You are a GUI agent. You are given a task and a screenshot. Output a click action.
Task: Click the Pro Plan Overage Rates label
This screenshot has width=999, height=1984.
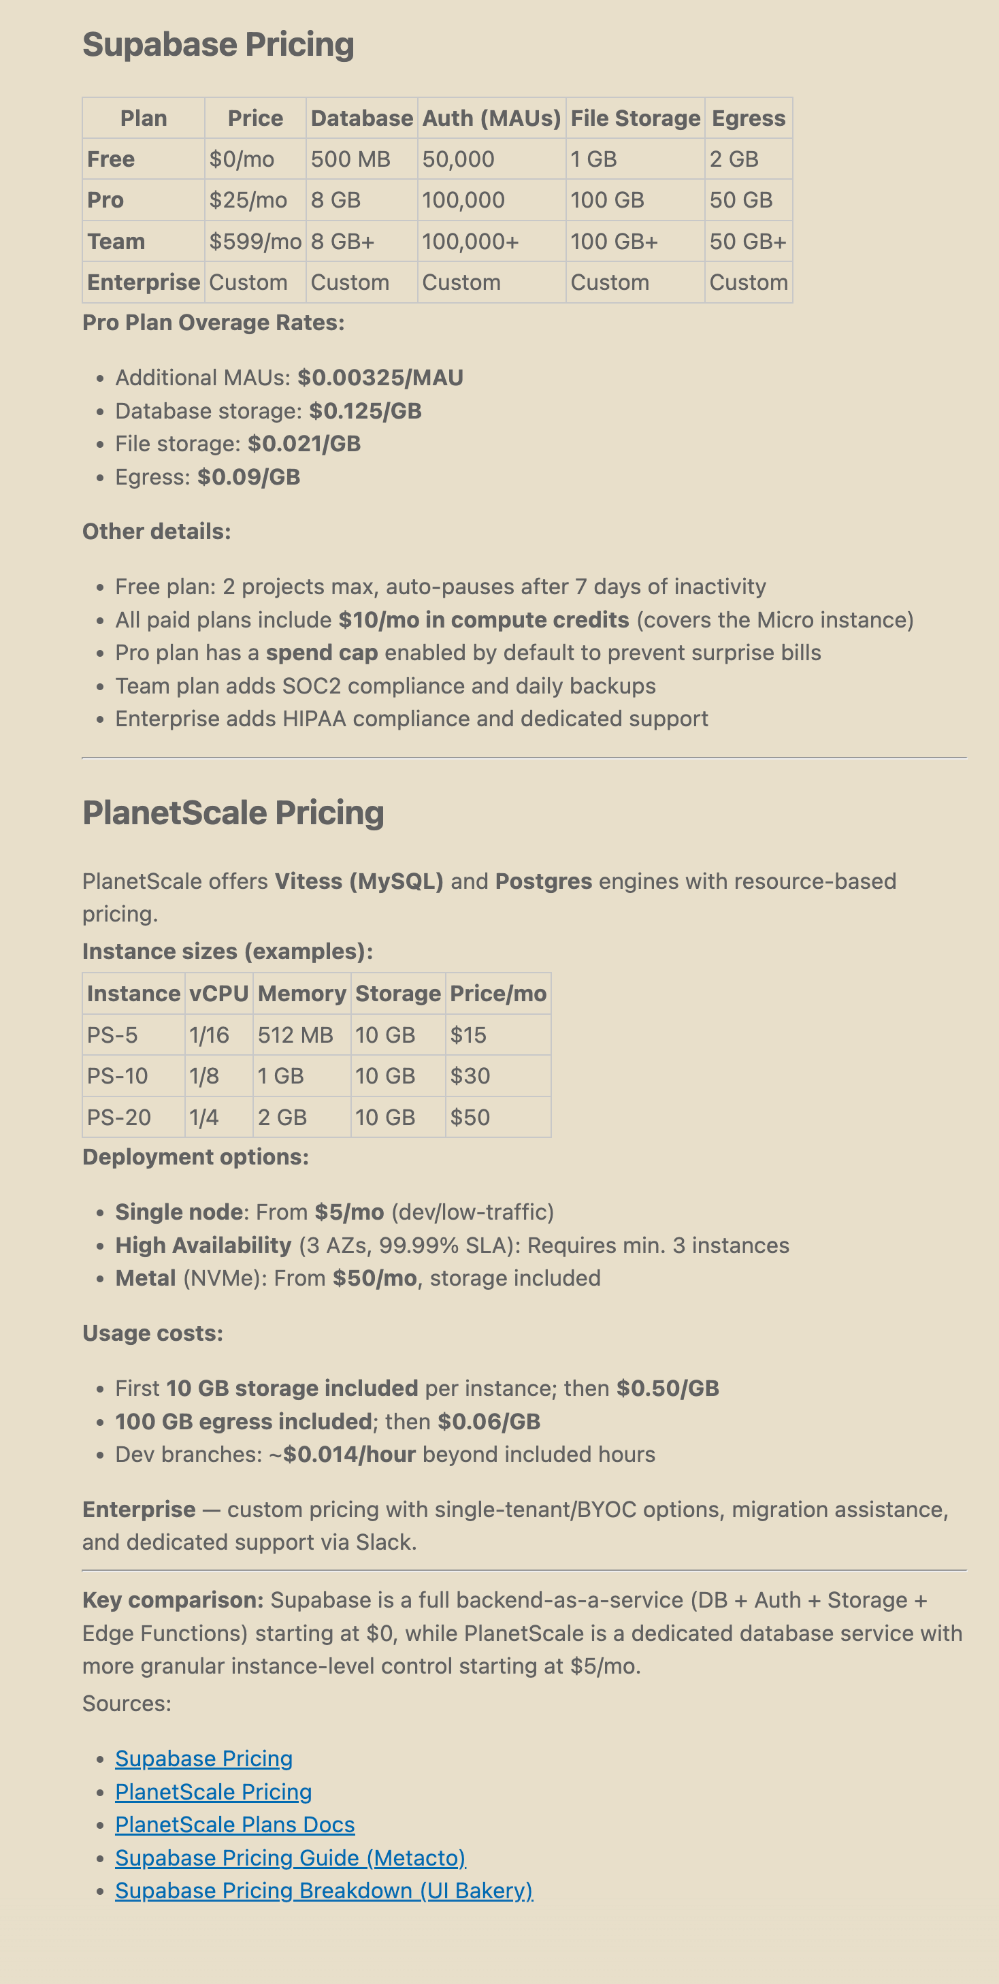214,323
